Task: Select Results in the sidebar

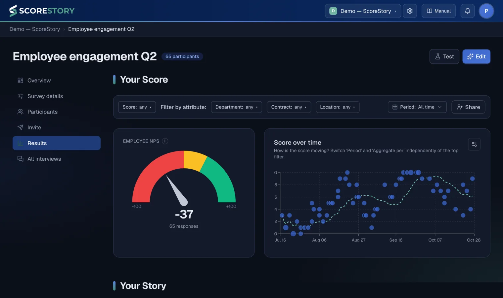Action: (x=57, y=143)
